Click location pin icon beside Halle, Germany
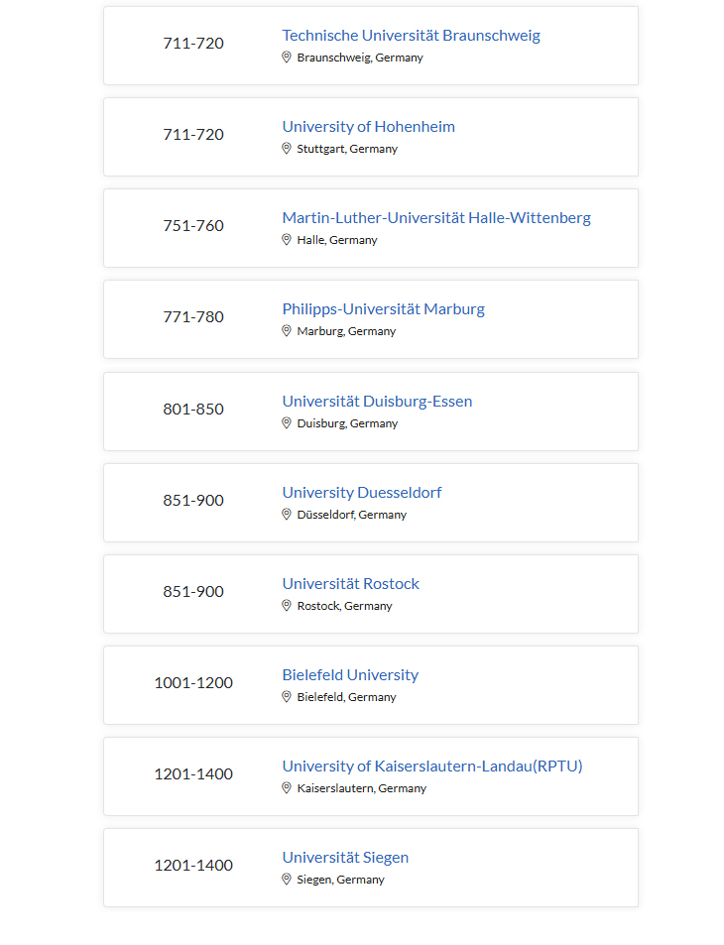Screen dimensions: 724x945 [x=287, y=240]
